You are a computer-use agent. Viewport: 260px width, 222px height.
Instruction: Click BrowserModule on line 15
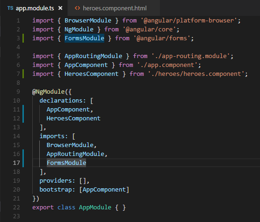click(x=70, y=145)
